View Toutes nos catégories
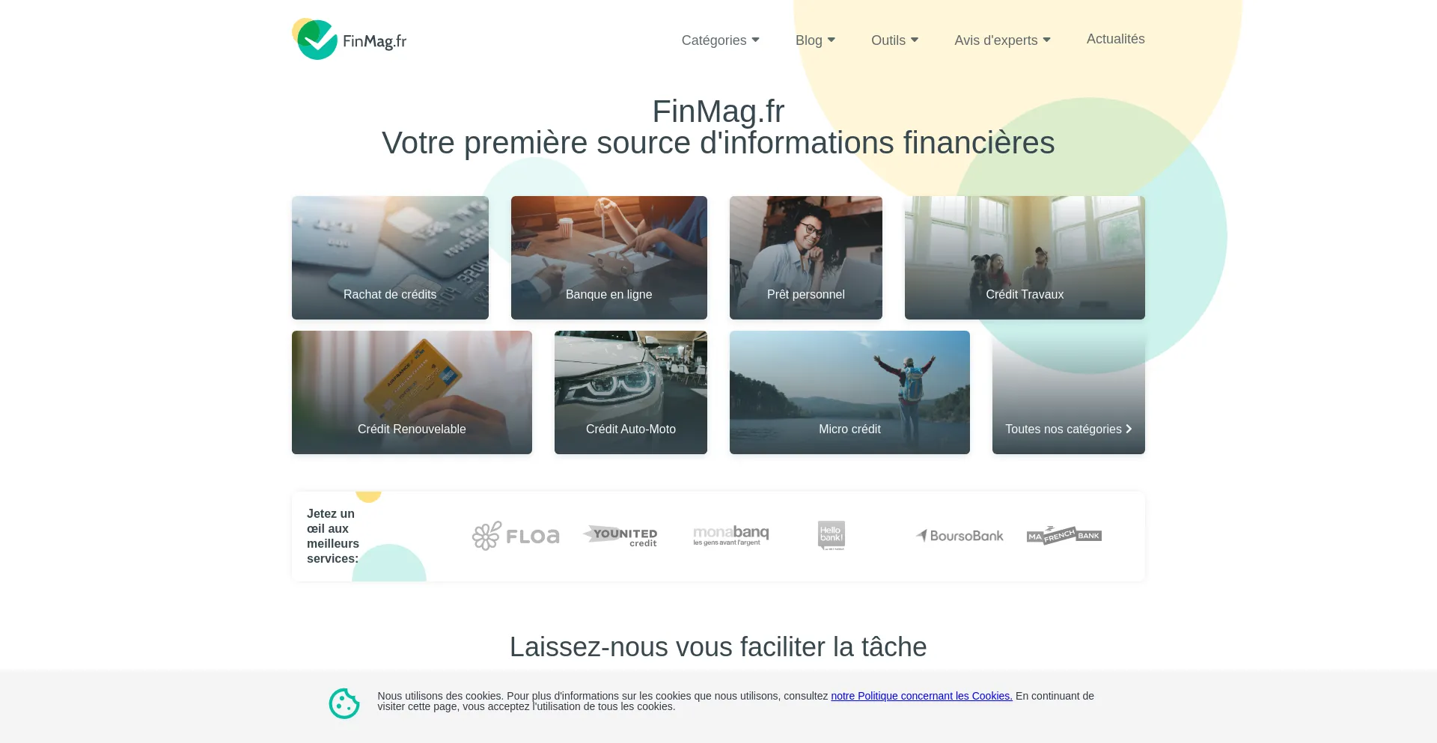 (1068, 392)
